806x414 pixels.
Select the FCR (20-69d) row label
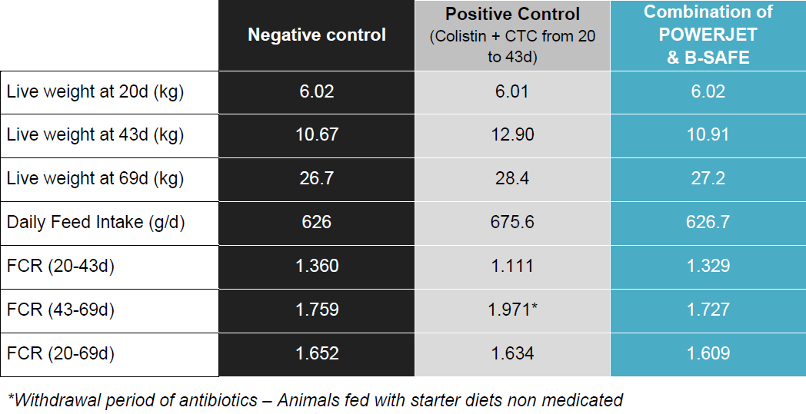(61, 354)
